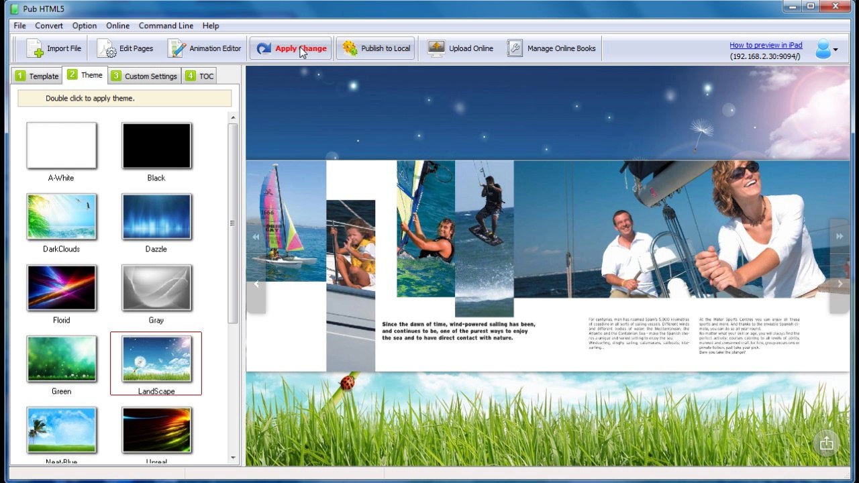Launch the Animation Editor
The width and height of the screenshot is (859, 483).
coord(204,48)
